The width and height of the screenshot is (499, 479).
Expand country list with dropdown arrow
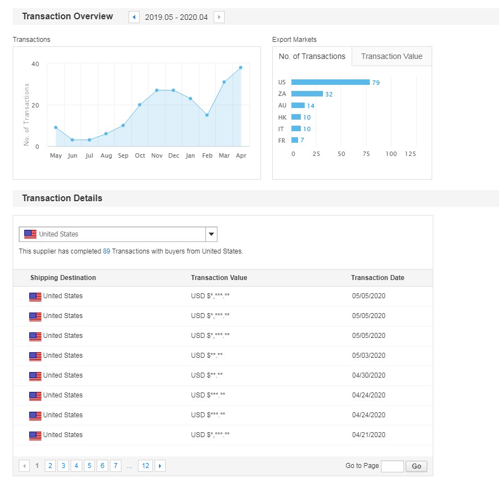(211, 234)
